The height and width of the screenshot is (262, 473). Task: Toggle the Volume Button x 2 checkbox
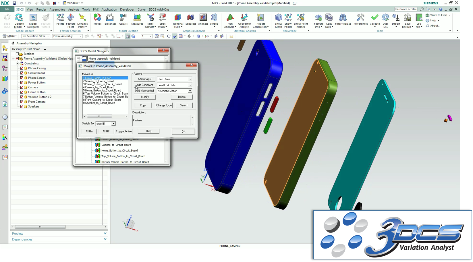click(22, 97)
